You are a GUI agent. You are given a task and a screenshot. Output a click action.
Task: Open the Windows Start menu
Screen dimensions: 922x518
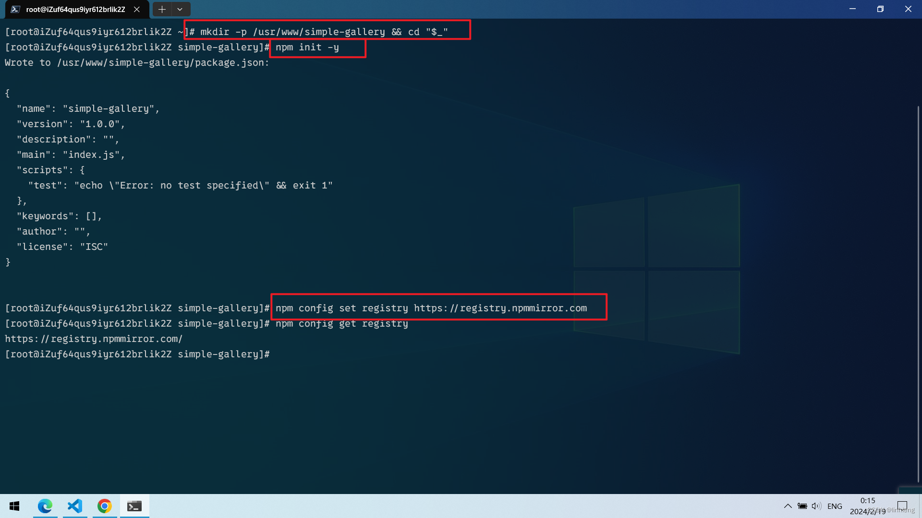14,506
